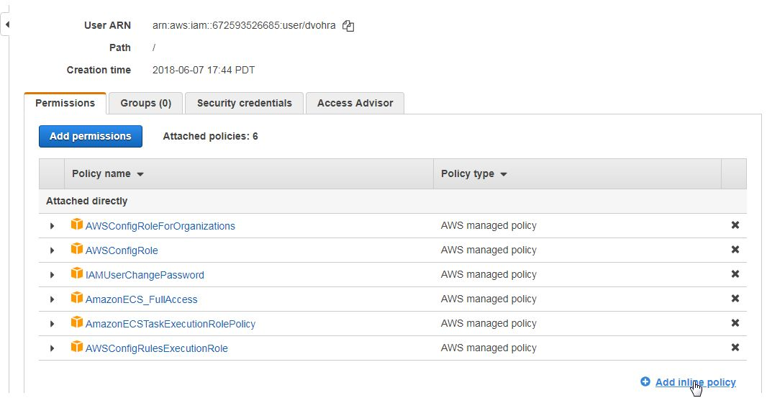The width and height of the screenshot is (767, 398).
Task: Expand the AmazonECSTaskExecutionRolePolicy row
Action: point(52,324)
